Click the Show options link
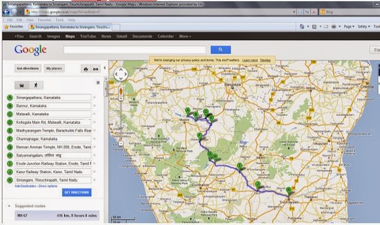380x225 pixels. coord(48,186)
